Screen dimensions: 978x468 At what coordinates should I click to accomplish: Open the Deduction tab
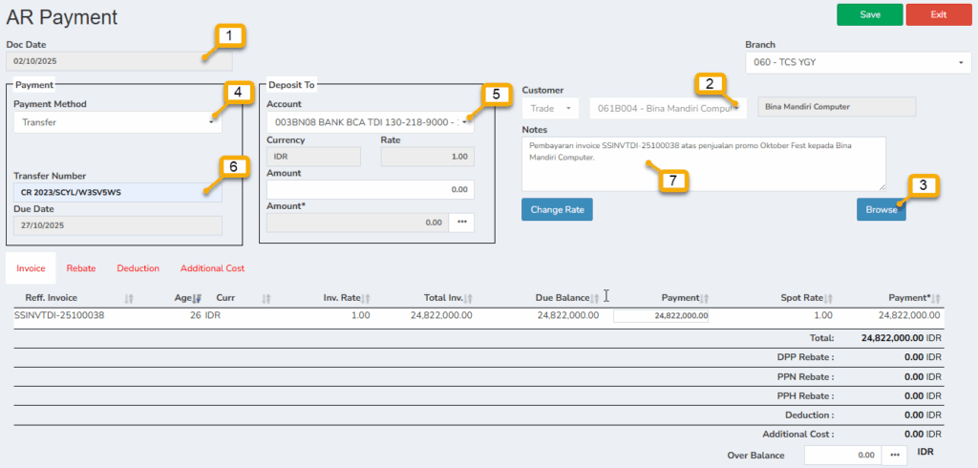coord(138,269)
